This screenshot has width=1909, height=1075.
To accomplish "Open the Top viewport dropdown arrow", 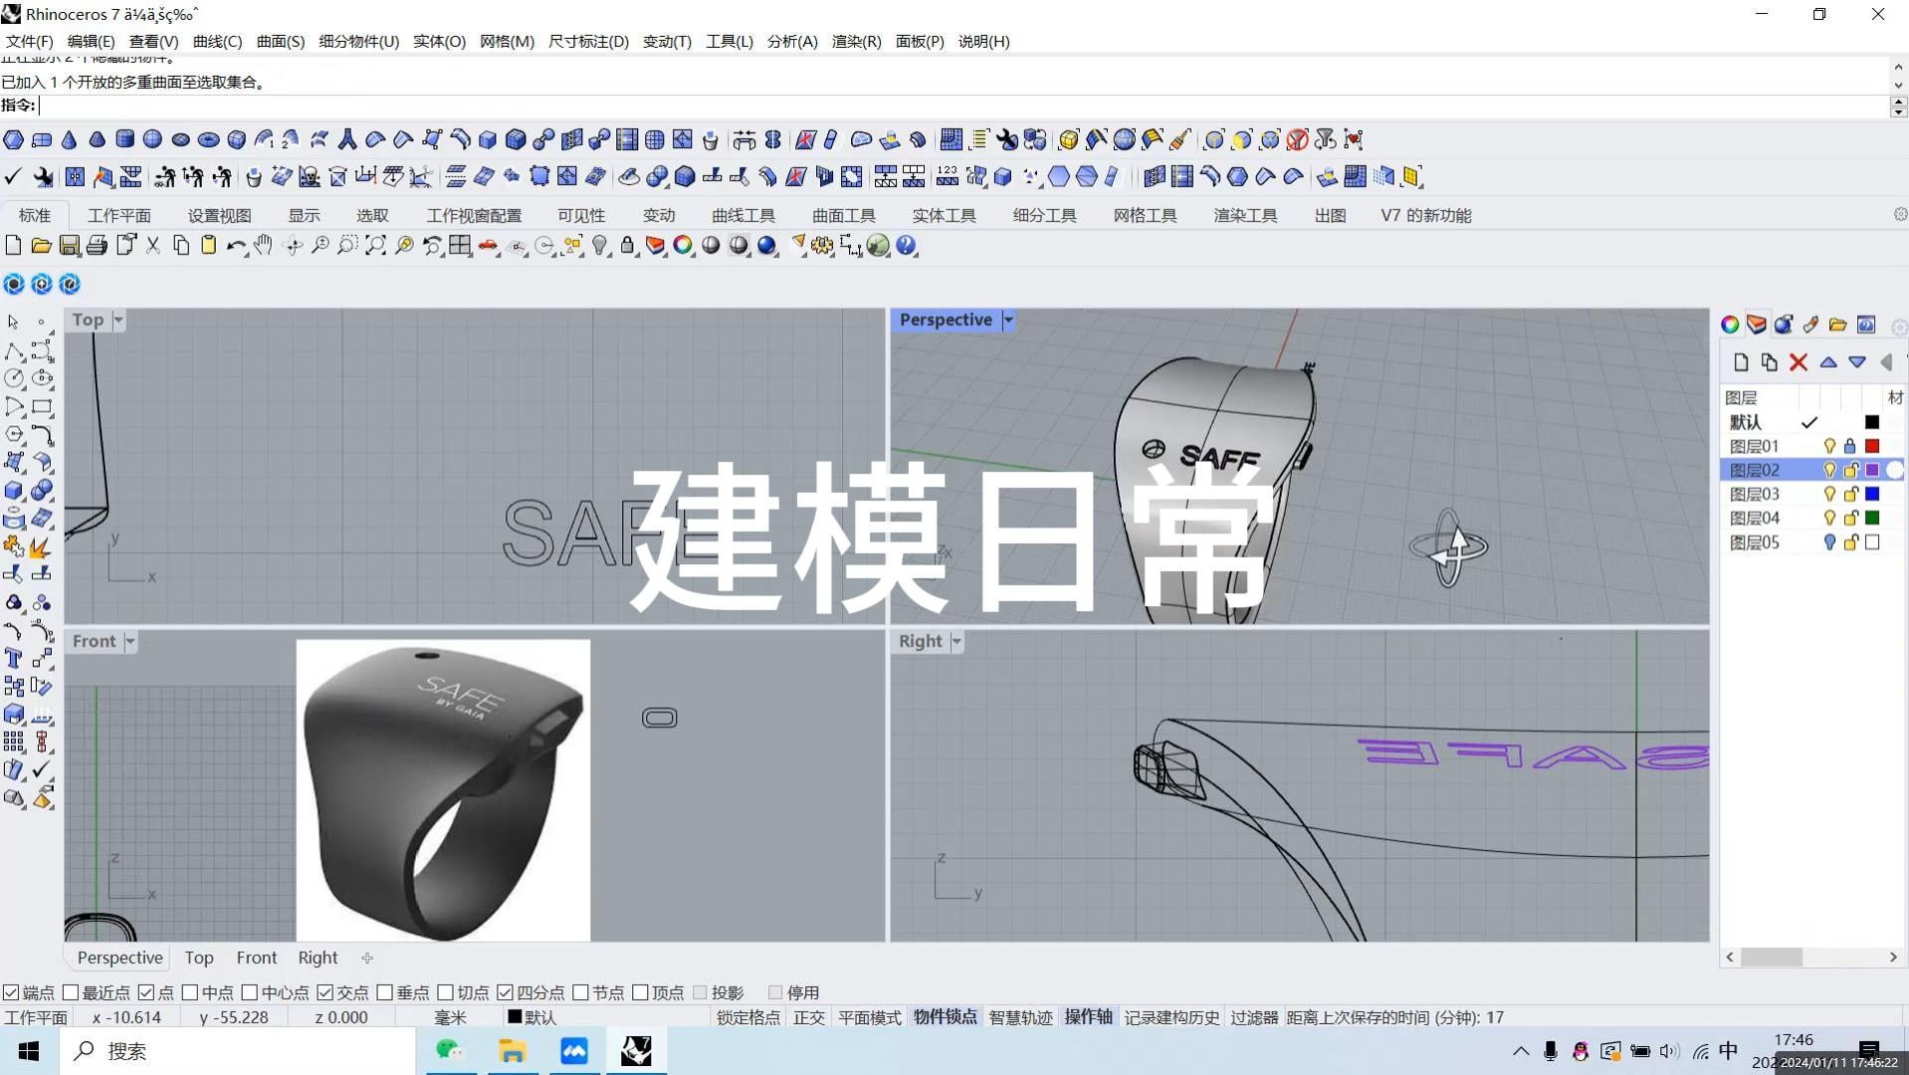I will tap(118, 321).
